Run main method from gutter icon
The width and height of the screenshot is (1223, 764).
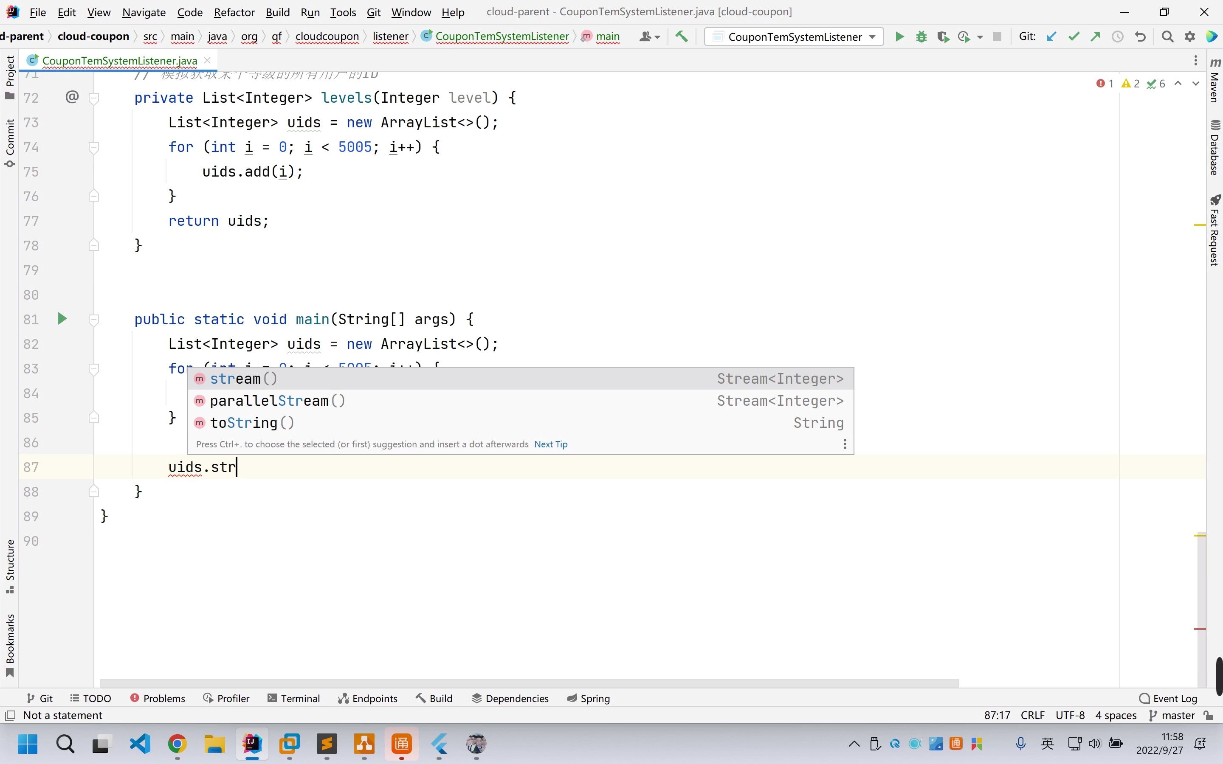click(62, 319)
